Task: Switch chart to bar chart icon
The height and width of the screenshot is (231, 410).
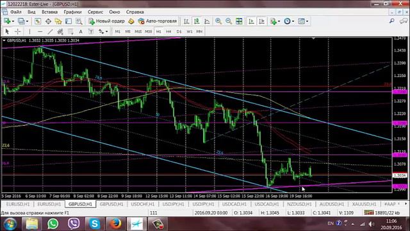Action: (186, 21)
